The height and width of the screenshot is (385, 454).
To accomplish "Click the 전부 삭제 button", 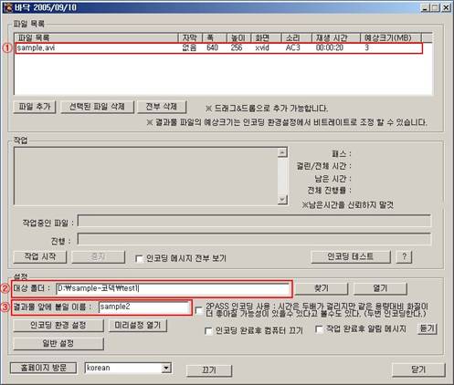I will pos(162,107).
